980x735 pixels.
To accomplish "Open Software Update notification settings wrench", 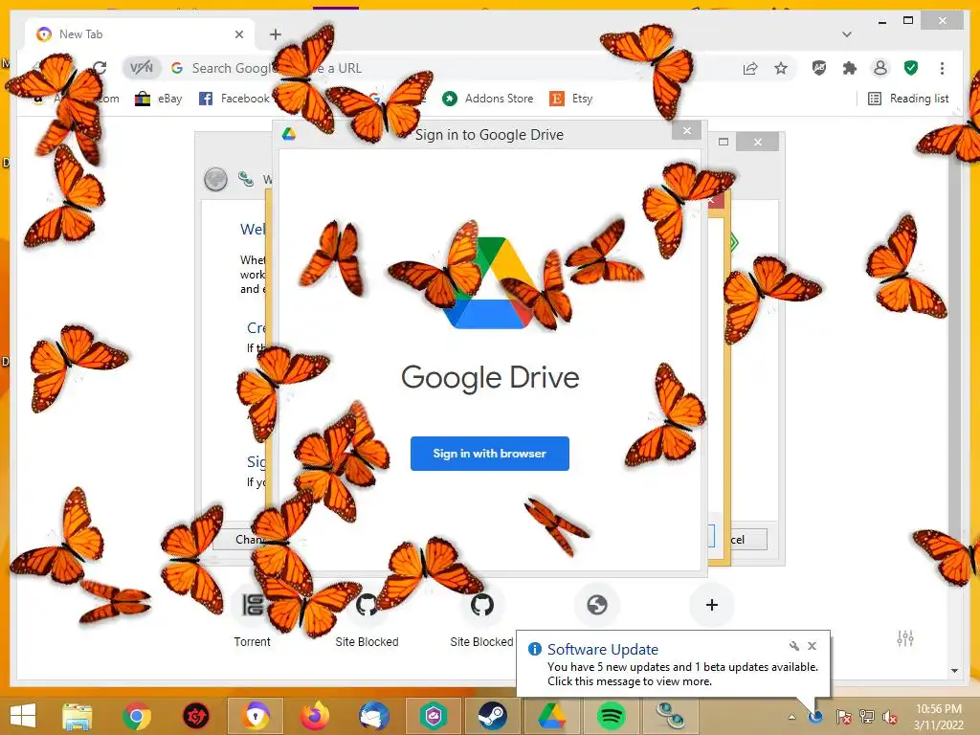I will (x=793, y=646).
